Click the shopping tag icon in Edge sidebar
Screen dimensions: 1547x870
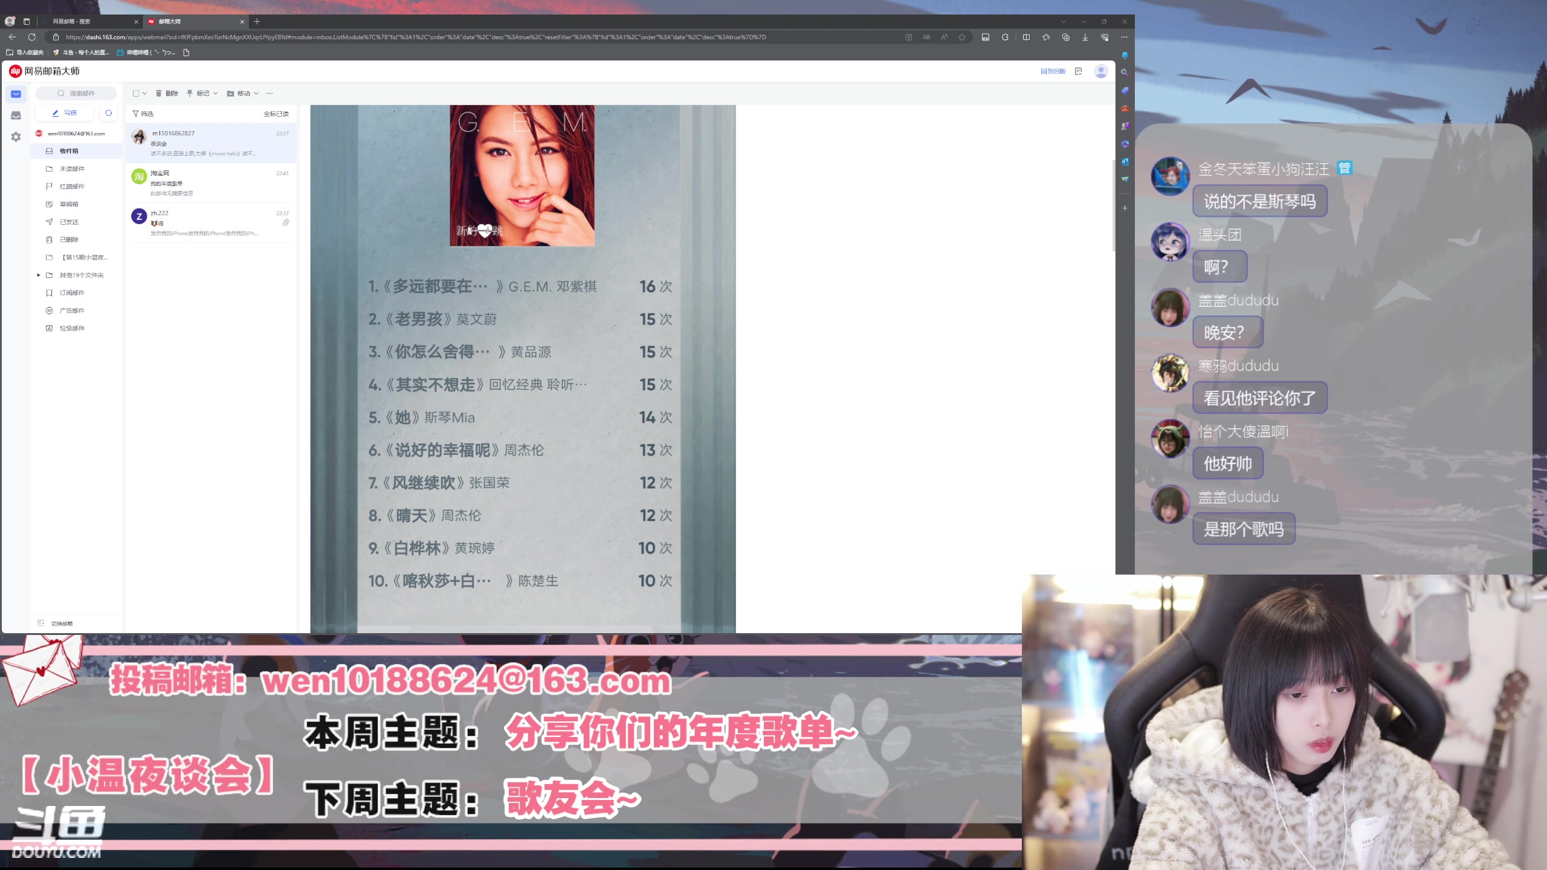tap(1125, 90)
